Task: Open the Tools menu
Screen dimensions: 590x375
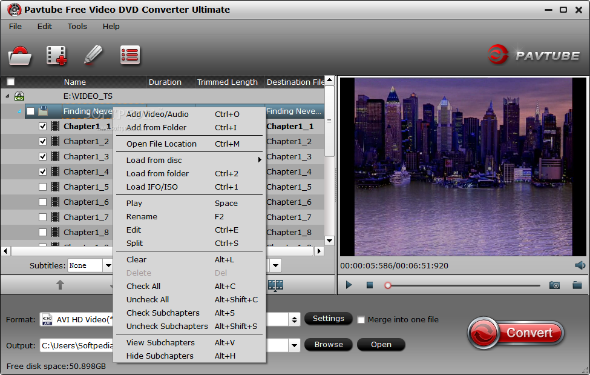Action: point(77,27)
